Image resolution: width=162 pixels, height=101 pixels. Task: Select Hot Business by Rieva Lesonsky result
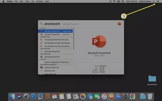click(x=55, y=43)
